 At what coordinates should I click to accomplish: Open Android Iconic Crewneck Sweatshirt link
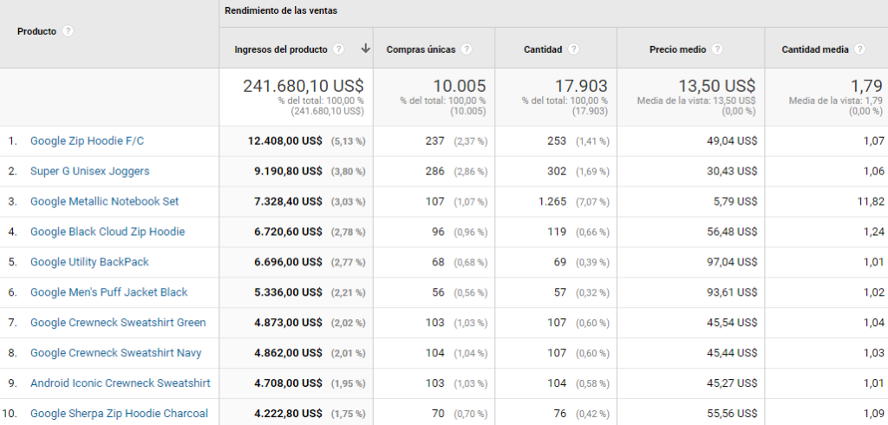[x=121, y=383]
